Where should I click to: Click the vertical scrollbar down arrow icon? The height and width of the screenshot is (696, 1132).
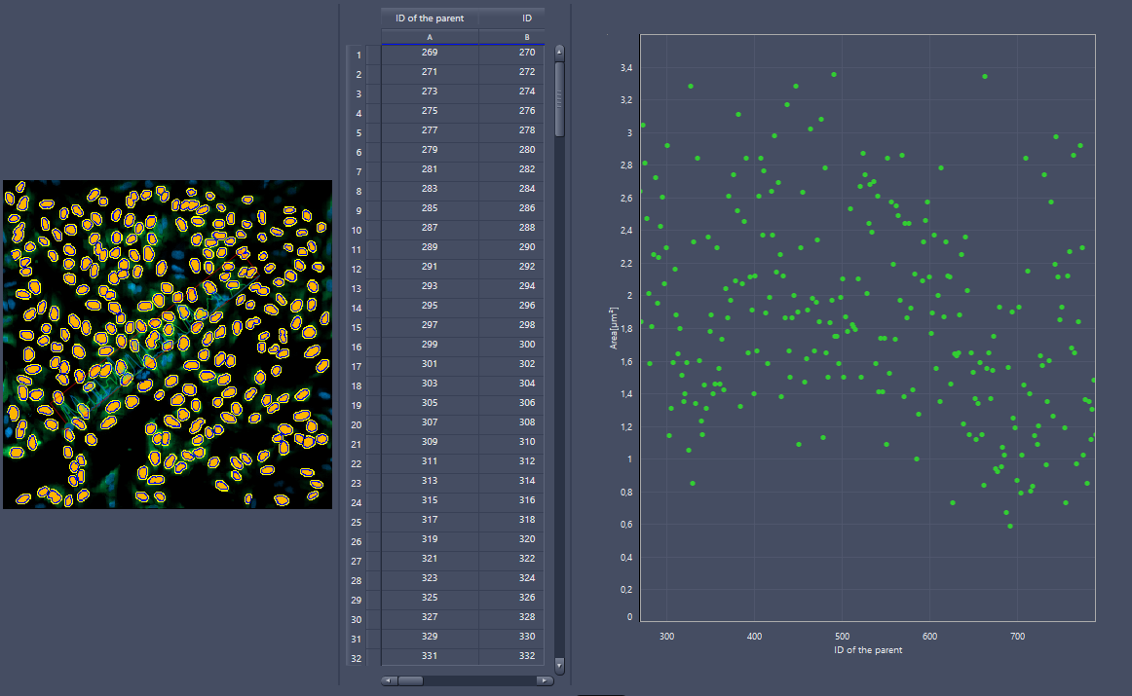tap(558, 666)
